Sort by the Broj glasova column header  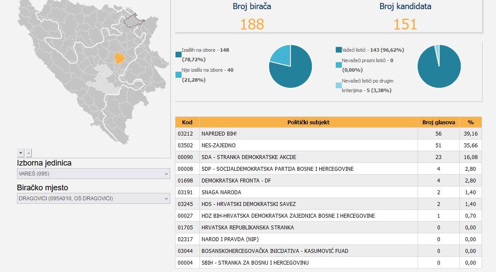pos(439,122)
